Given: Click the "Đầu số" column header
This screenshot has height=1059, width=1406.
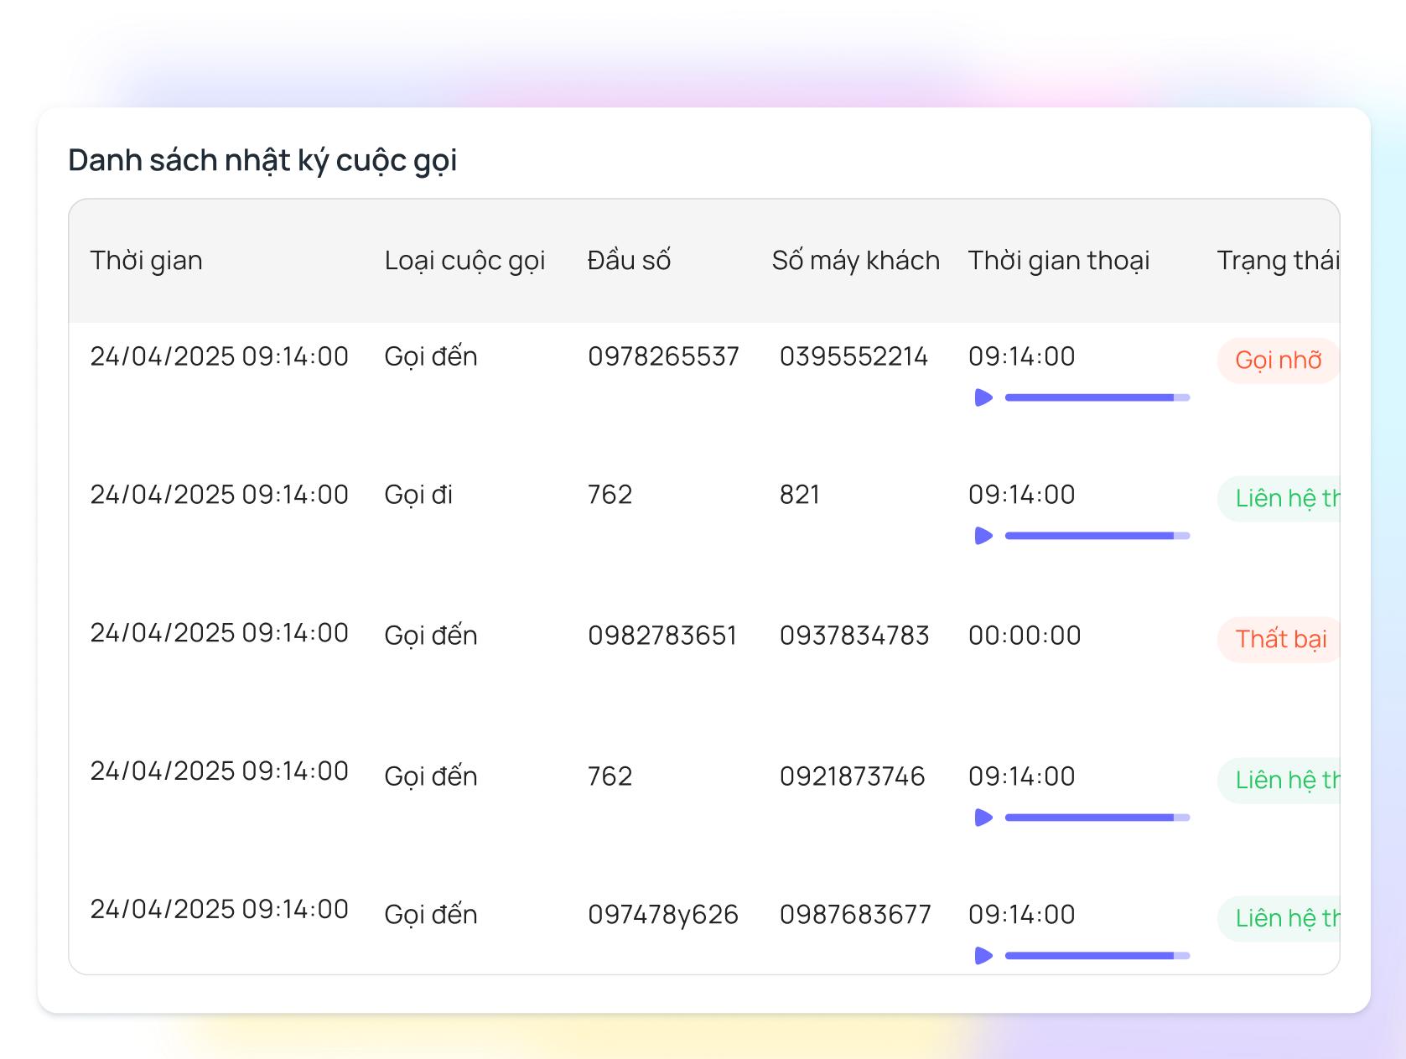Looking at the screenshot, I should (629, 261).
